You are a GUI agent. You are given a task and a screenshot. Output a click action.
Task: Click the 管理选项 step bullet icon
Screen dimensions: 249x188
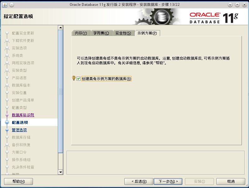[7, 130]
